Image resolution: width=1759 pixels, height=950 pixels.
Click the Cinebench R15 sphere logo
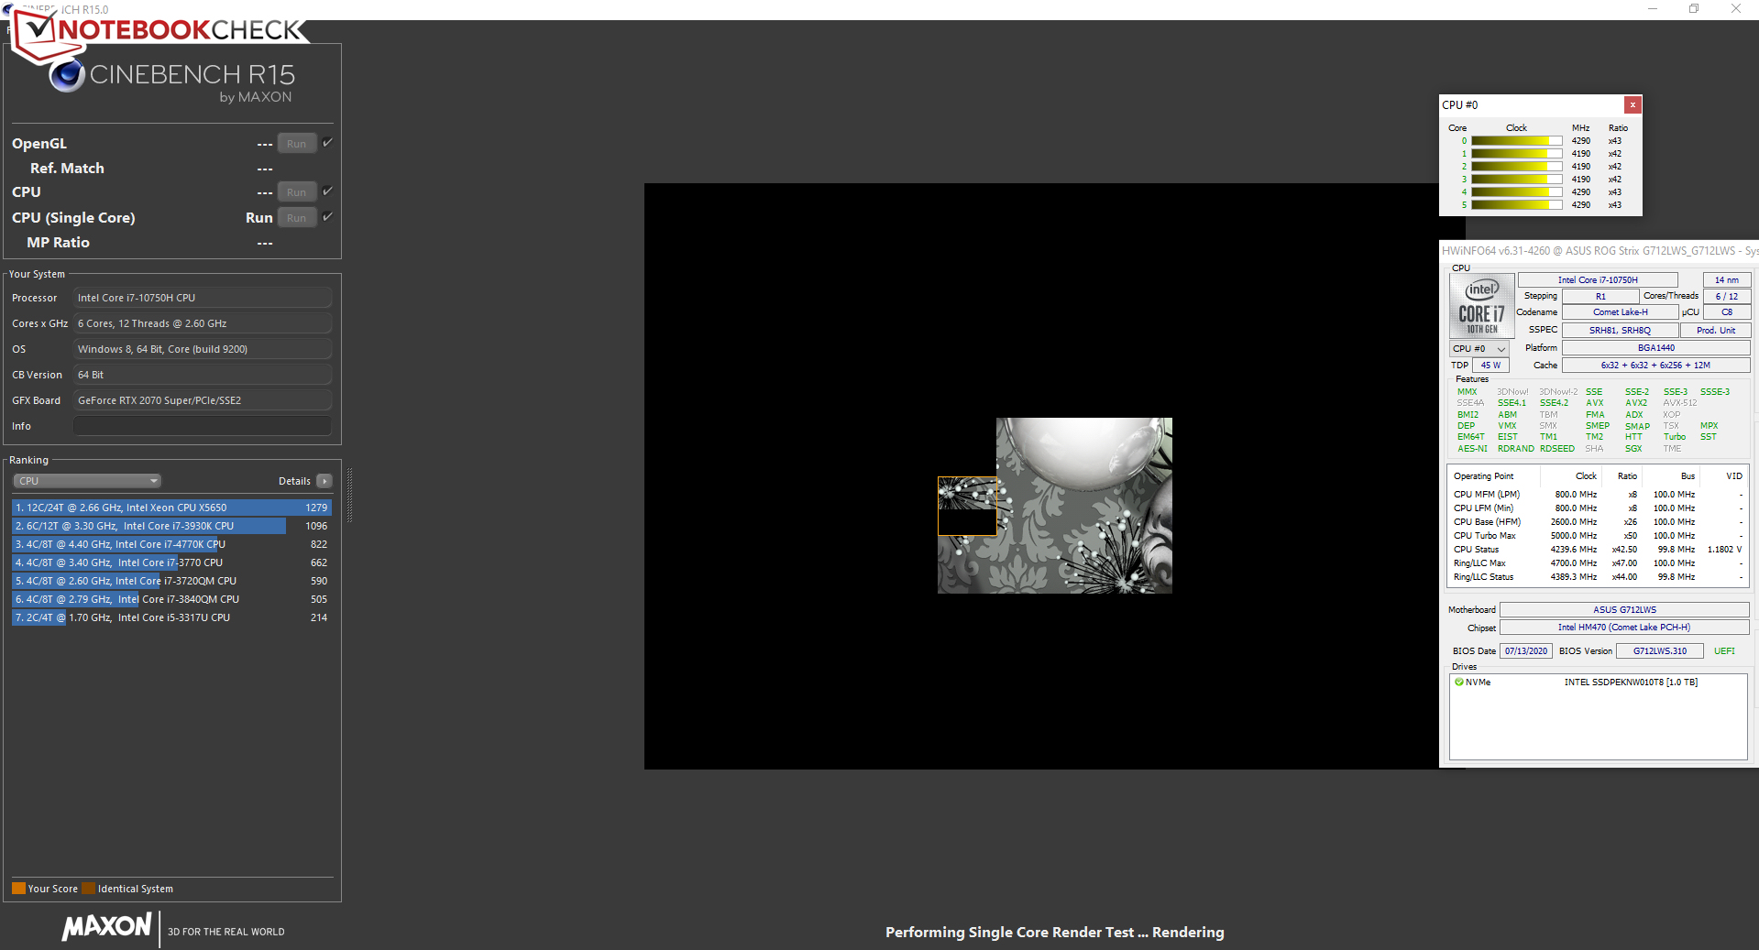click(67, 75)
